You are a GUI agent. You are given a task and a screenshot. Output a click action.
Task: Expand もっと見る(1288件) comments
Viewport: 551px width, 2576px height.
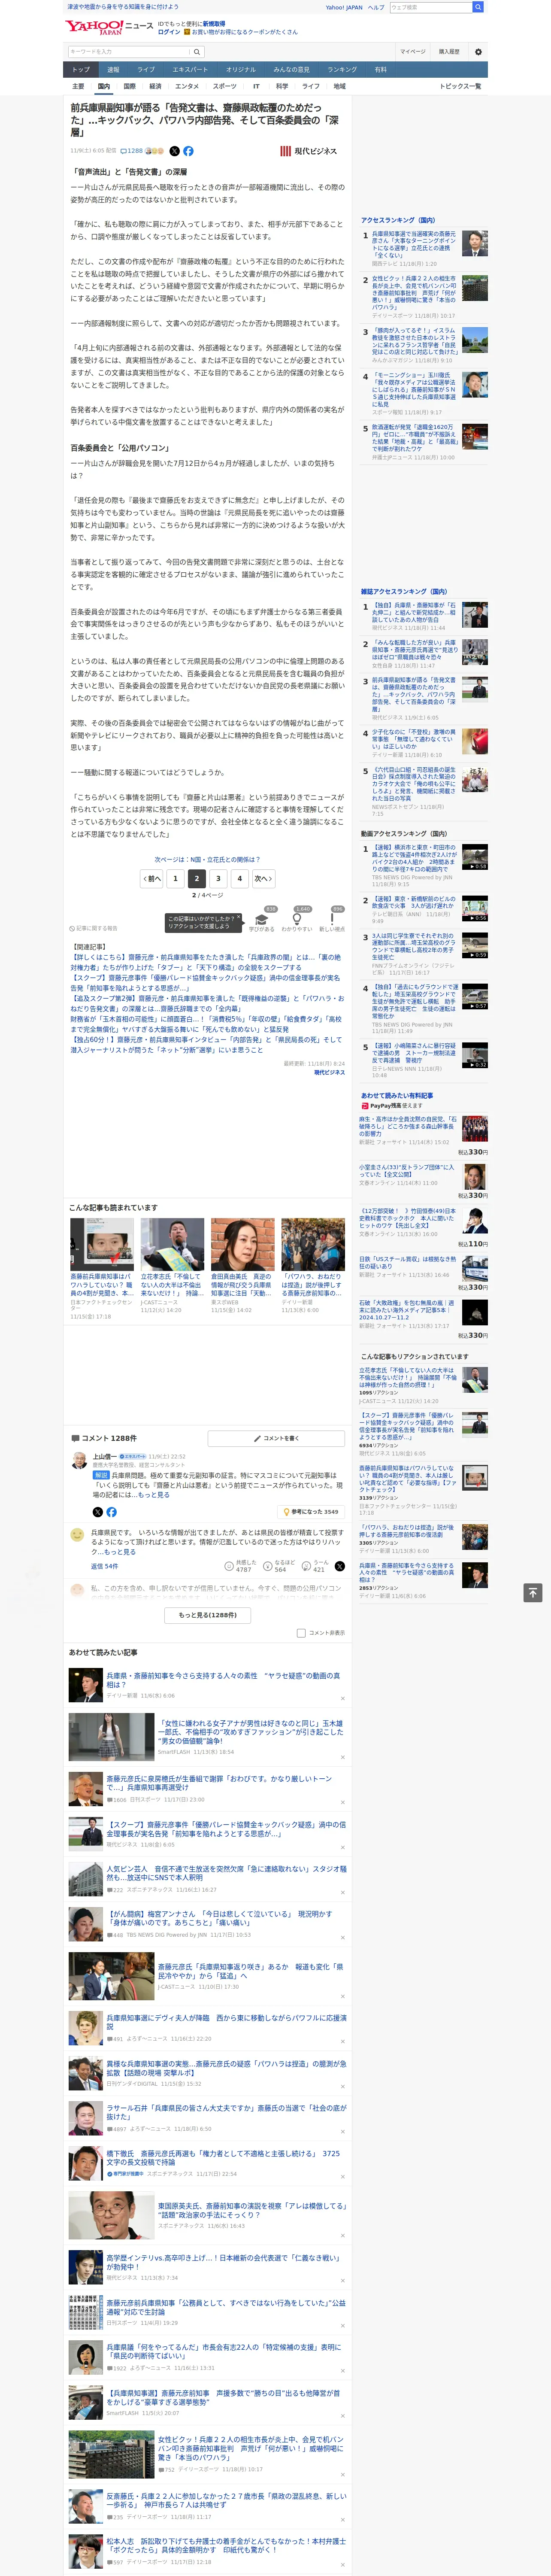point(208,1615)
